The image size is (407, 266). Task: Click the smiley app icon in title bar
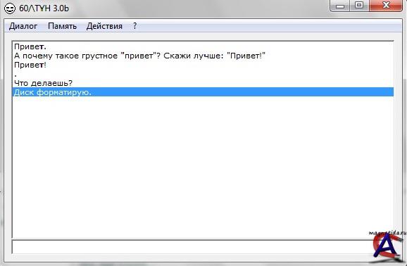[10, 8]
